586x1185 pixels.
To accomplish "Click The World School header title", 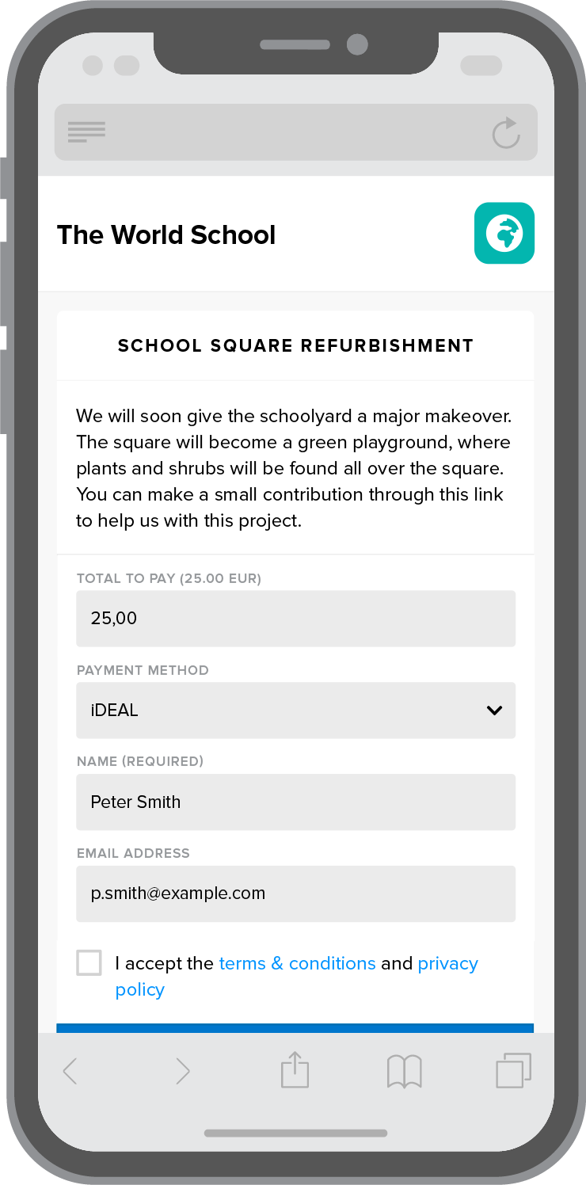I will pyautogui.click(x=166, y=234).
